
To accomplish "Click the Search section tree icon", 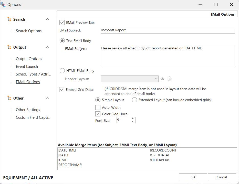I will tap(9, 19).
